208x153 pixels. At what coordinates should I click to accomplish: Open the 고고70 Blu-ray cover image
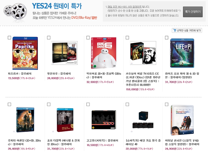click(104, 120)
